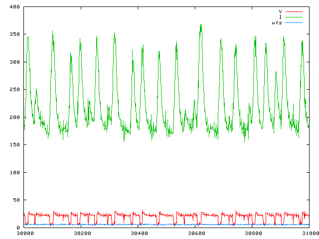Click the 250 y-axis tick label

coord(14,90)
